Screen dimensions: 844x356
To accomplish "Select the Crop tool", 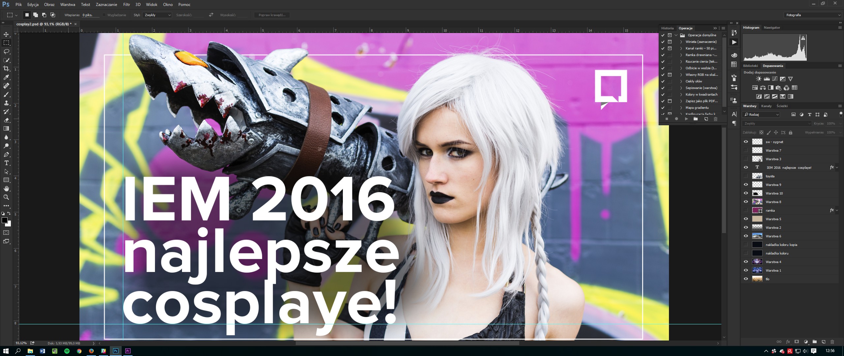I will pos(6,69).
